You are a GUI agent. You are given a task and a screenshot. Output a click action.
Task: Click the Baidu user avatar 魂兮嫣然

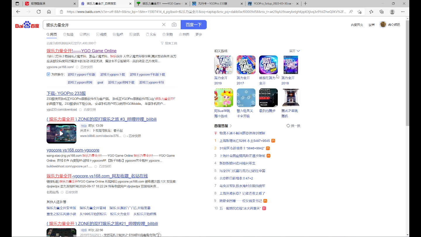(x=383, y=25)
